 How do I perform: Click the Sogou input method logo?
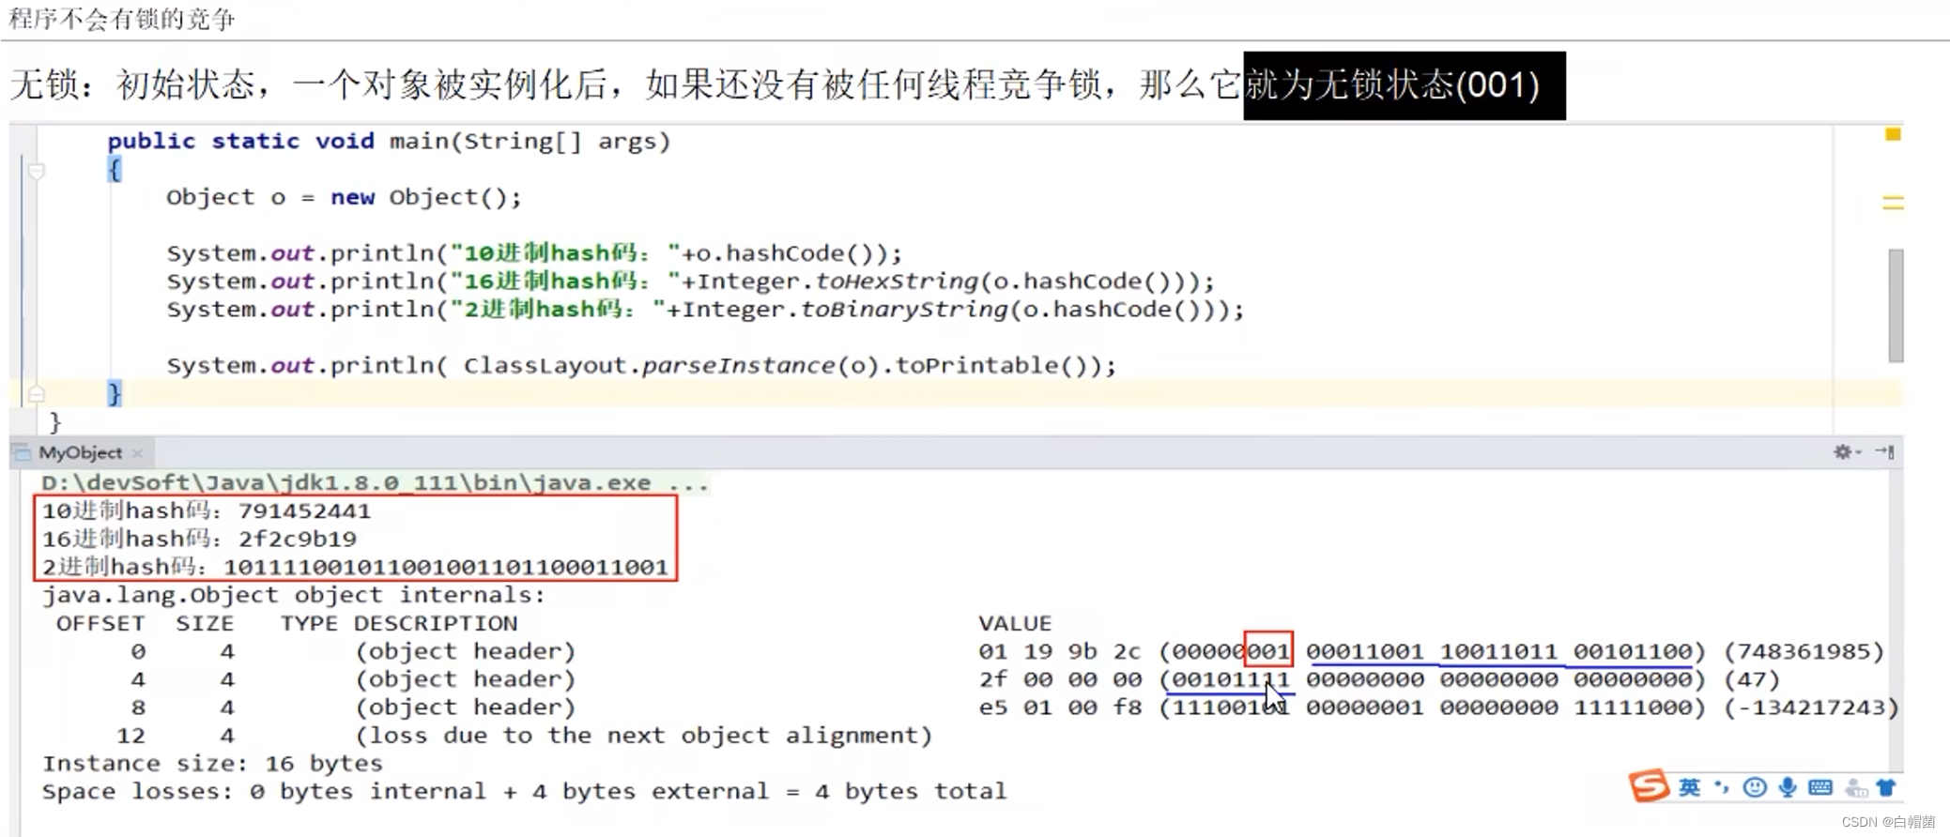pos(1649,786)
